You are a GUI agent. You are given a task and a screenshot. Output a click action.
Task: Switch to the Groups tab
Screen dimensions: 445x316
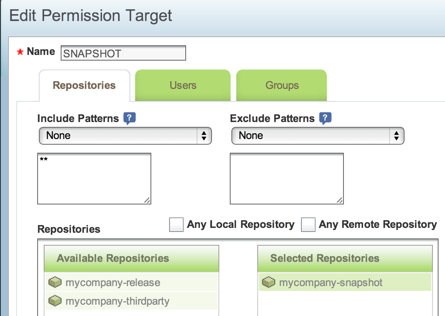point(282,85)
